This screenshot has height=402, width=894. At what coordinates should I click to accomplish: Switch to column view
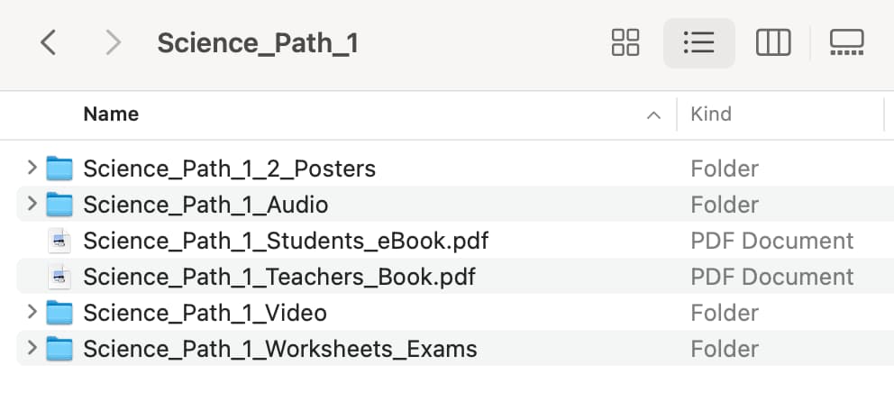pos(773,42)
